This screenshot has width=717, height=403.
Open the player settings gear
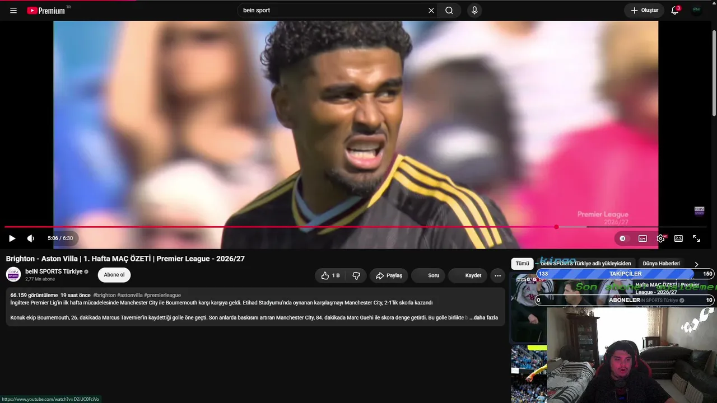pos(661,238)
